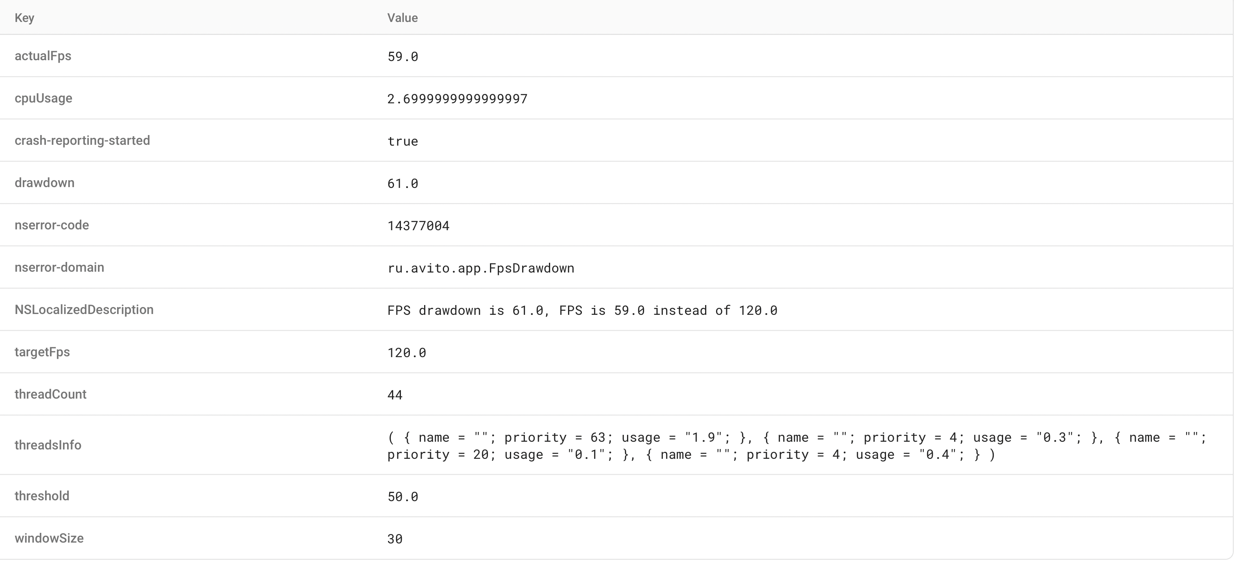Viewport: 1241px width, 567px height.
Task: Select the drawdown key label
Action: [44, 183]
